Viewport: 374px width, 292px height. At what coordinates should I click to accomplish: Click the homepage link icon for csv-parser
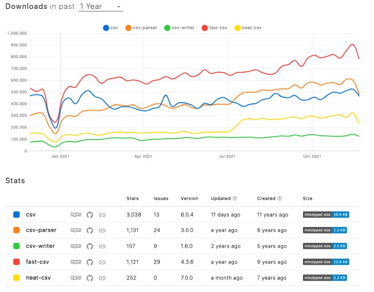tap(102, 230)
